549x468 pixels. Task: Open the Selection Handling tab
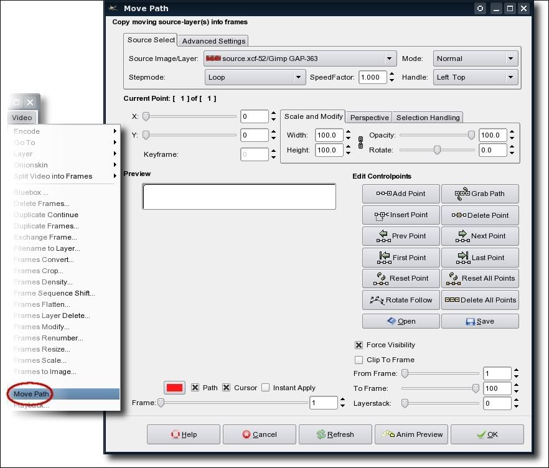point(428,118)
